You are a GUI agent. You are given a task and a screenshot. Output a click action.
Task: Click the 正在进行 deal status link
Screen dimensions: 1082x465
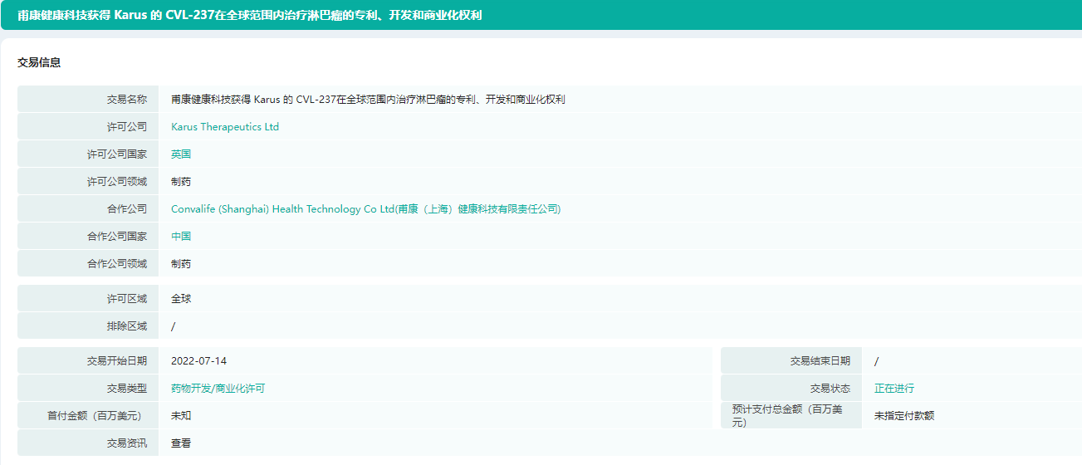click(894, 389)
